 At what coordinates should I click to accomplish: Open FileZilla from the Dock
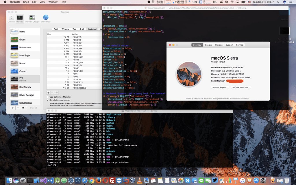pos(112,180)
